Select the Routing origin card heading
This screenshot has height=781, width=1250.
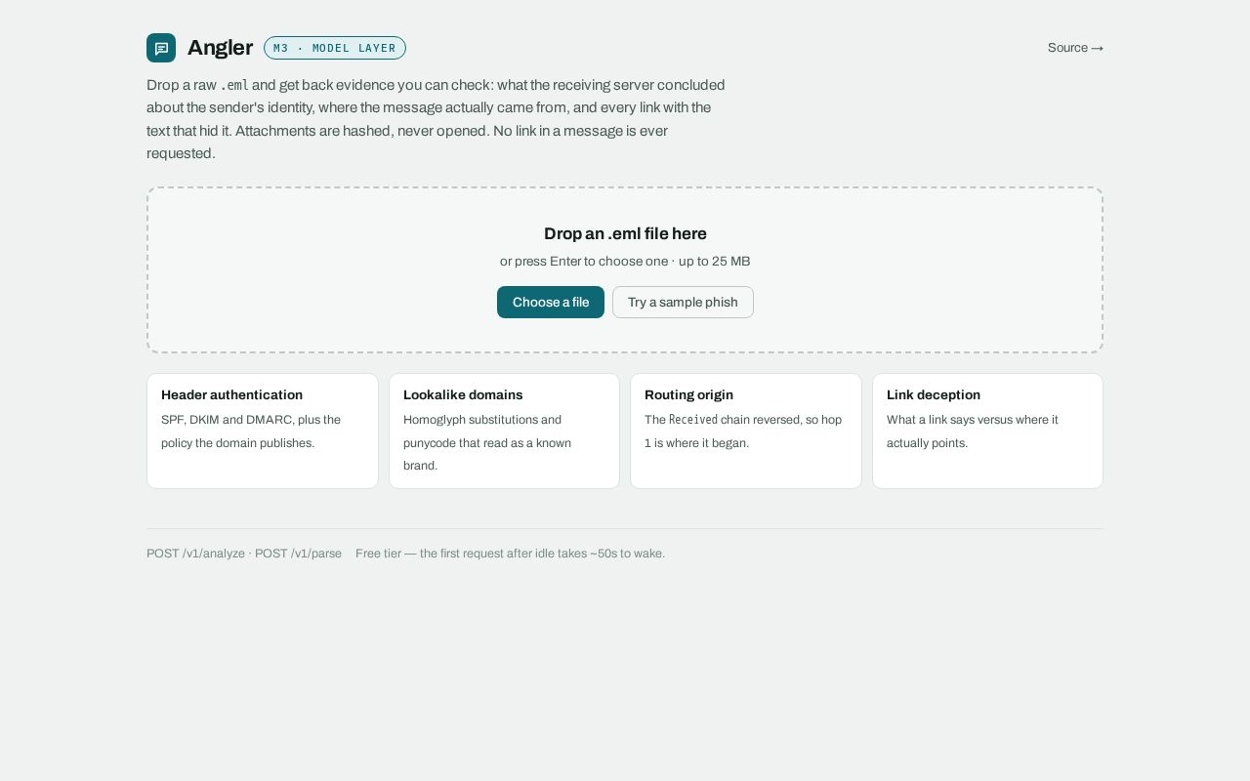point(688,394)
